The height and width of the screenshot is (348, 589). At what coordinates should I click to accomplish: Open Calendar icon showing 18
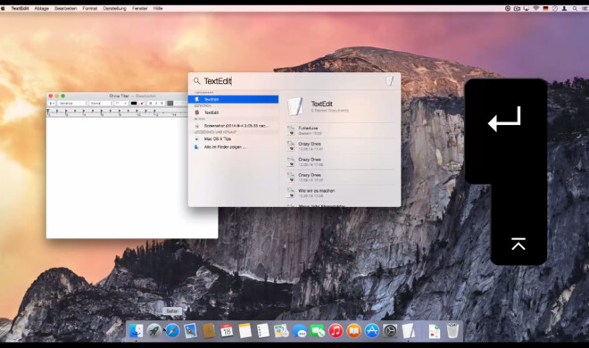(227, 331)
